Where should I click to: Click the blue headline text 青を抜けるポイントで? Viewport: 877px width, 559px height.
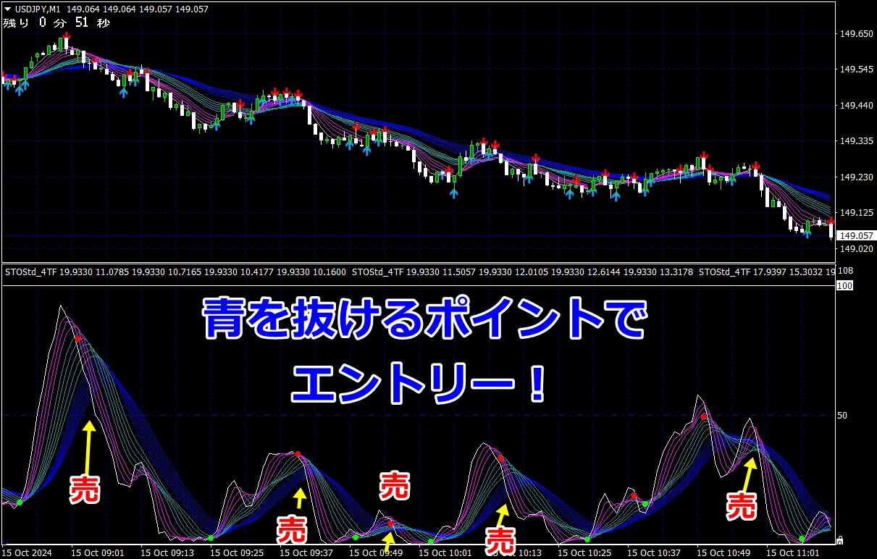(x=422, y=320)
